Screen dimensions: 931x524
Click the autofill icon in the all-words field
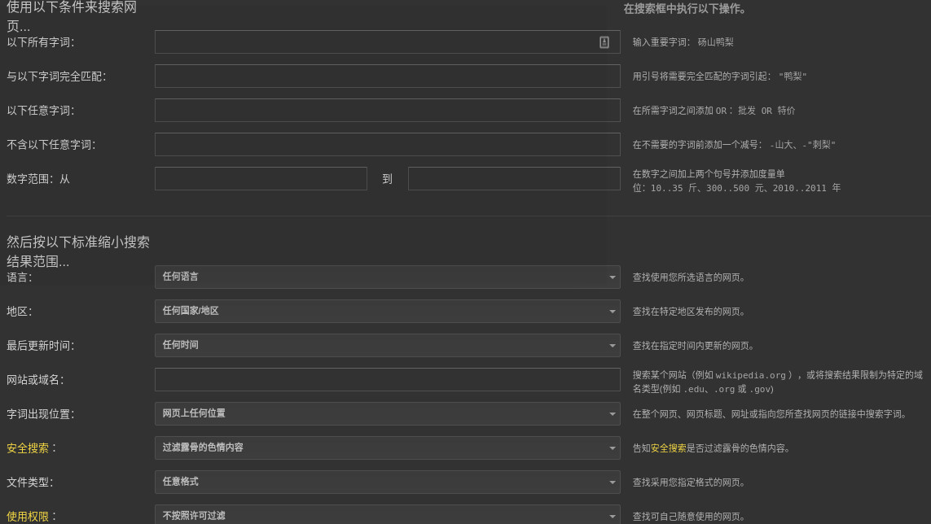(x=604, y=42)
